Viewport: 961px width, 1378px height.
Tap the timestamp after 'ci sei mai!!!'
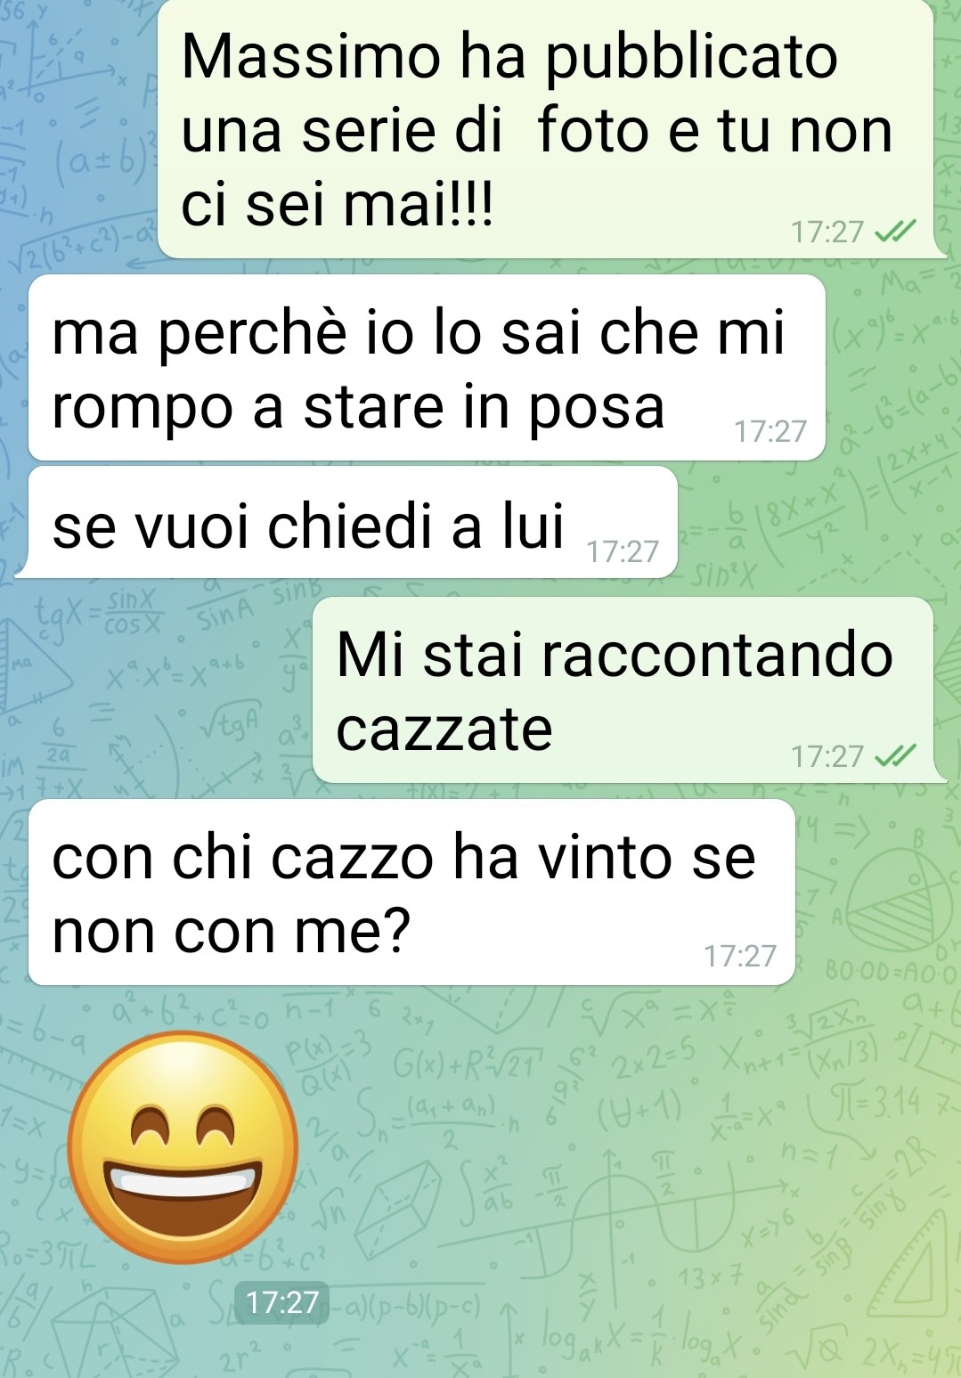point(827,232)
